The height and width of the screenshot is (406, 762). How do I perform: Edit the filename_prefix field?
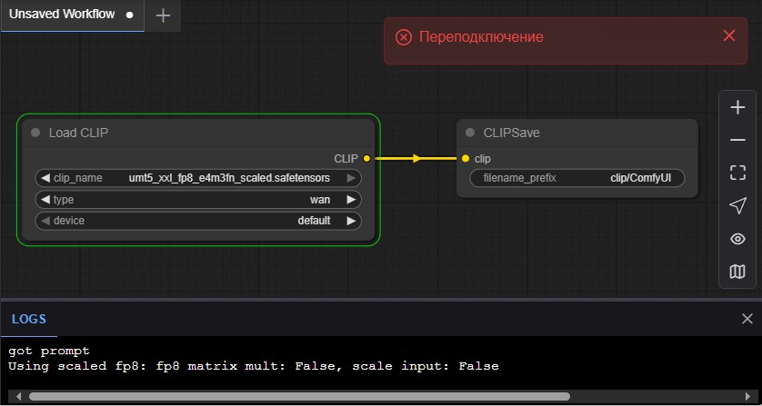point(577,178)
